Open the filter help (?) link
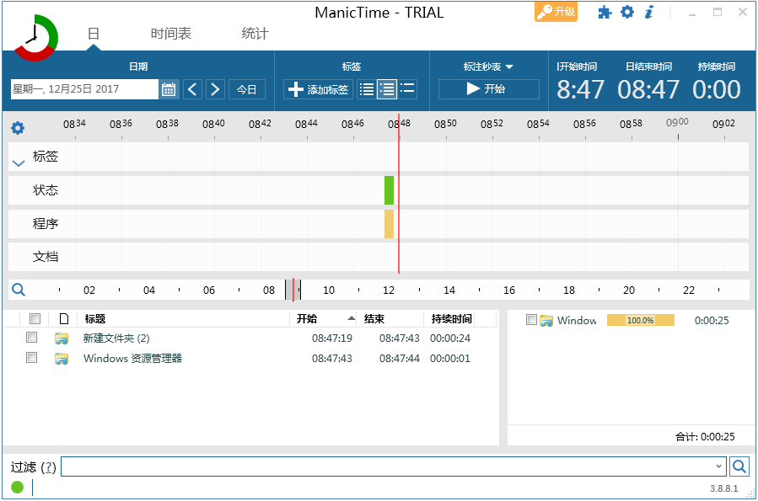 tap(48, 467)
